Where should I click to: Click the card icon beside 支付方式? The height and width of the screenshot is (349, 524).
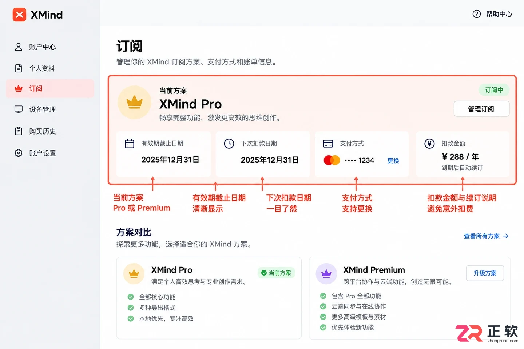pos(328,144)
